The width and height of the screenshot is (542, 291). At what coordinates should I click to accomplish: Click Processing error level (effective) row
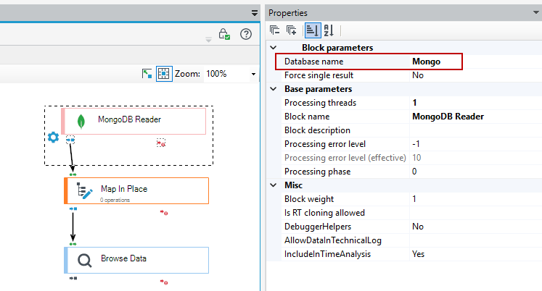click(411, 158)
